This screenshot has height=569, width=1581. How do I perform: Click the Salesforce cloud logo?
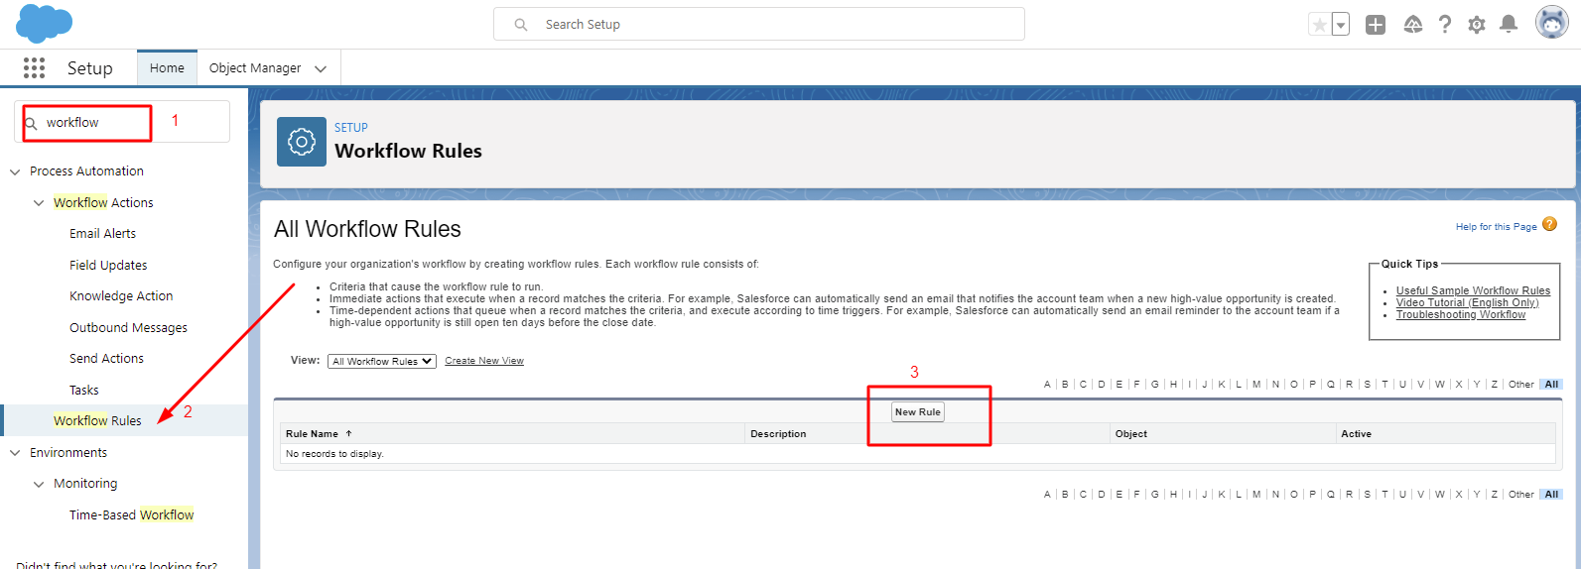pyautogui.click(x=45, y=24)
